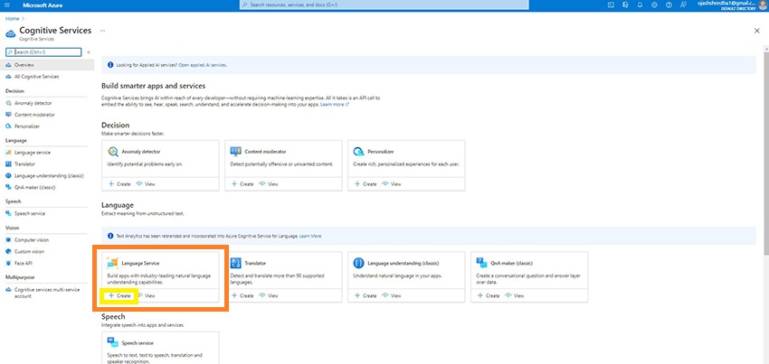Viewport: 769px width, 364px height.
Task: Click Microsoft Azure logo text
Action: click(x=43, y=5)
